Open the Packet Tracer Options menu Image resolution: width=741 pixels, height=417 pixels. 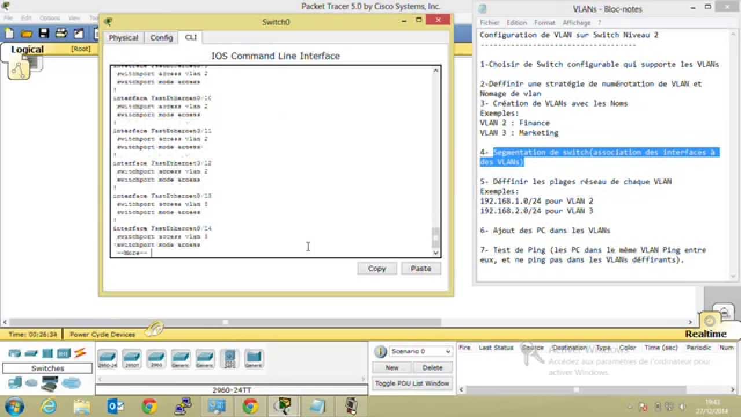[50, 18]
